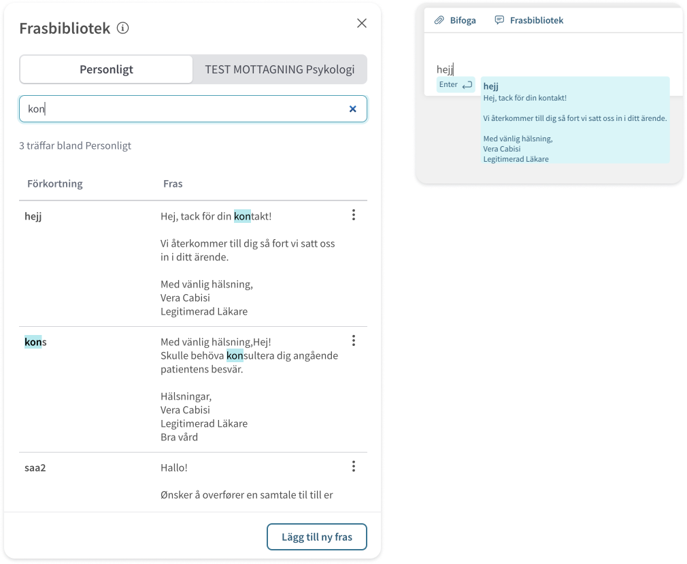
Task: Open Frasbibliotek from the message toolbar
Action: point(537,20)
